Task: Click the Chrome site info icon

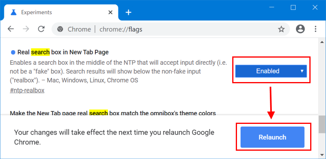Action: pos(60,29)
